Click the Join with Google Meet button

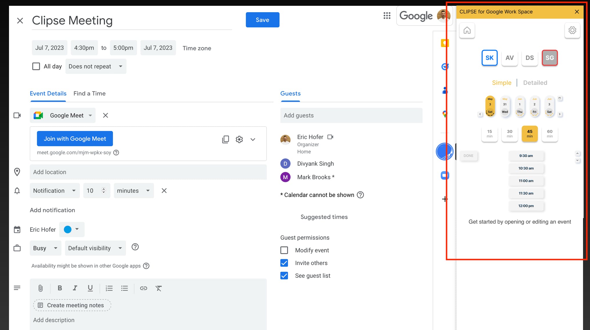(x=75, y=139)
